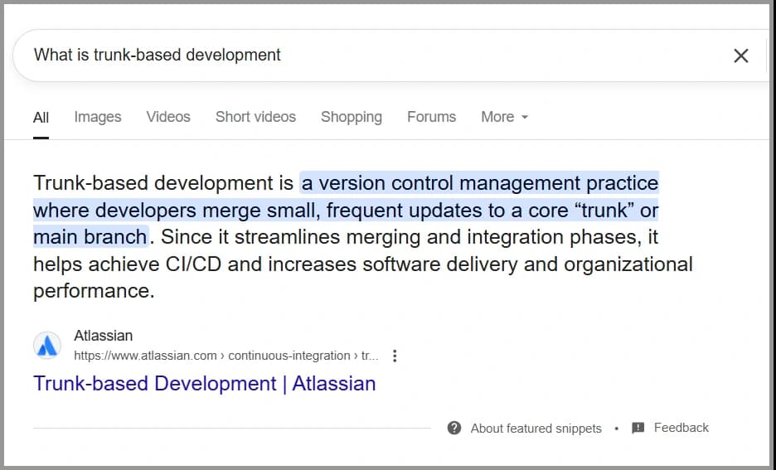Click the atlassian.com breadcrumb URL

click(226, 356)
